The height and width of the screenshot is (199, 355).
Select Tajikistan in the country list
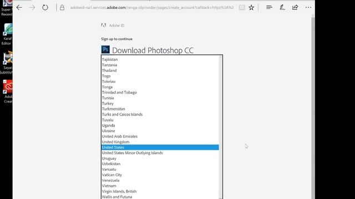click(x=160, y=60)
